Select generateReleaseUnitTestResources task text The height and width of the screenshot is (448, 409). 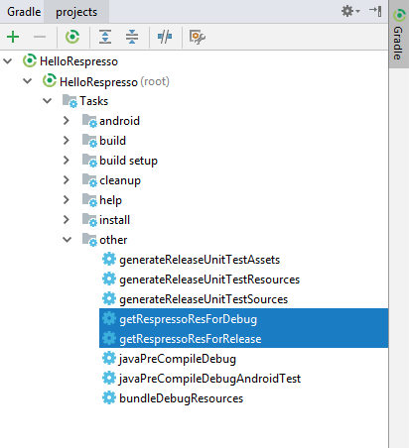pyautogui.click(x=209, y=280)
